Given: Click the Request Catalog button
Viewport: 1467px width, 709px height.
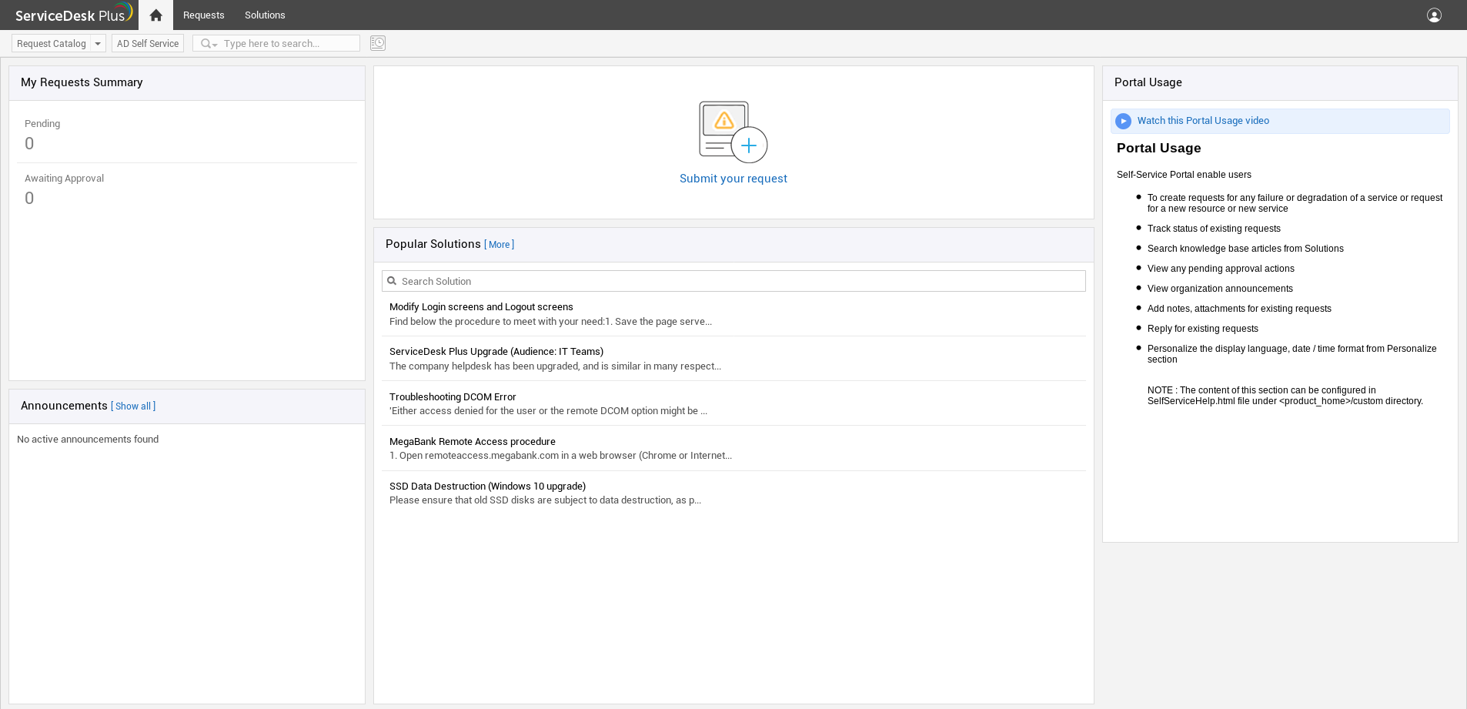Looking at the screenshot, I should [x=52, y=44].
